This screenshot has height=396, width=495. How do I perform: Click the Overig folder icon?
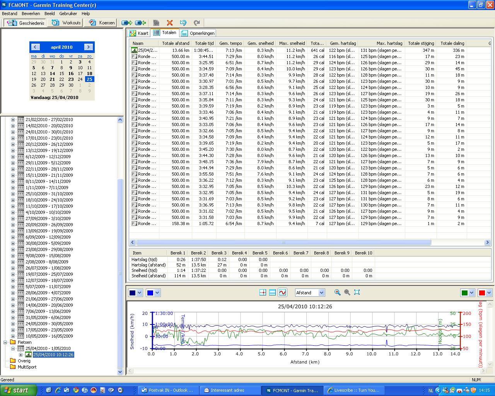pyautogui.click(x=13, y=361)
